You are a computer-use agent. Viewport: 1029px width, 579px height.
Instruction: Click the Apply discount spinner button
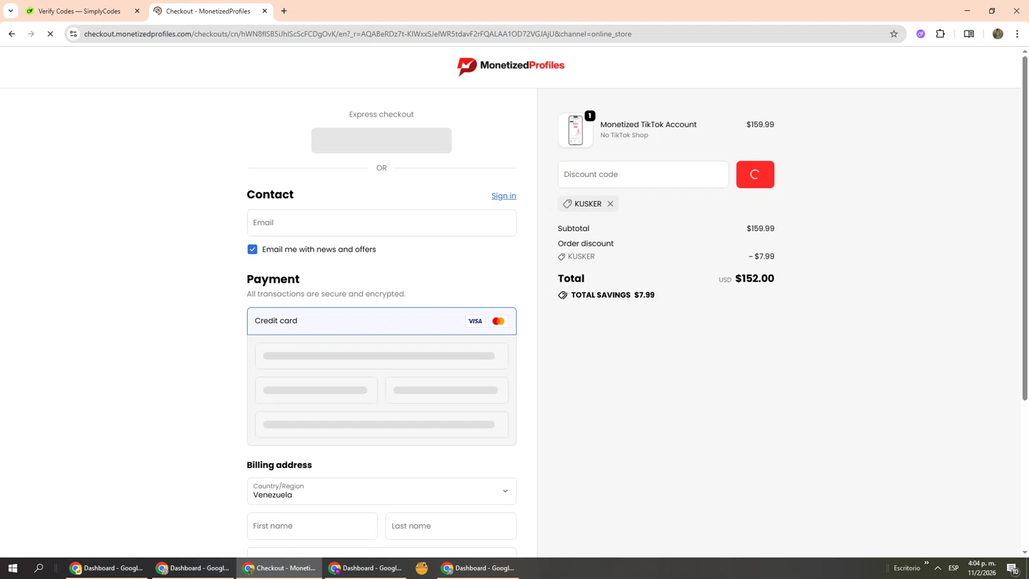pyautogui.click(x=755, y=174)
